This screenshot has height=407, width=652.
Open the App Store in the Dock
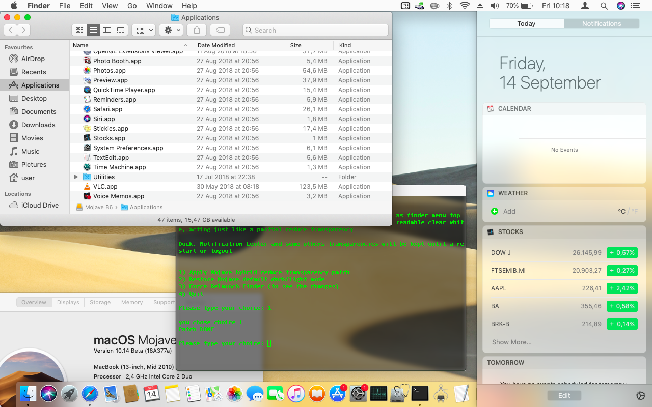337,393
